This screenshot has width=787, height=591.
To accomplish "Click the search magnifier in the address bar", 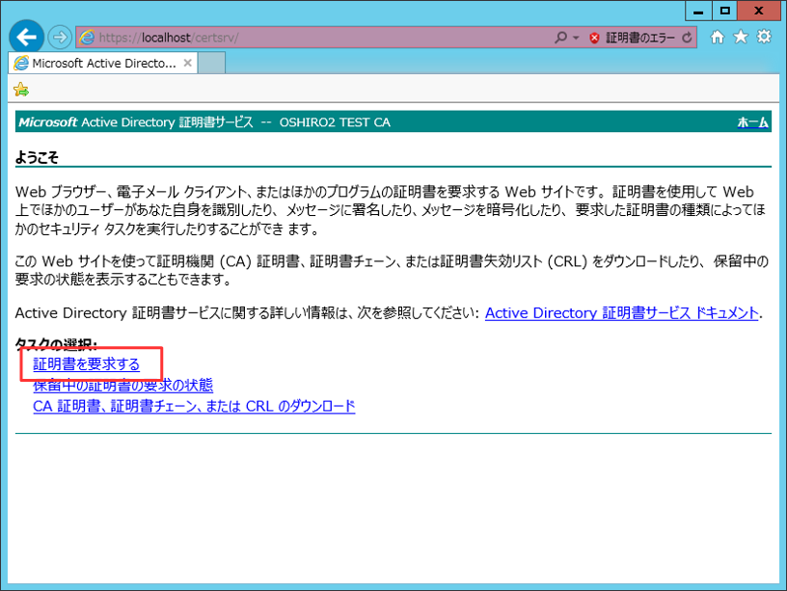I will tap(560, 38).
